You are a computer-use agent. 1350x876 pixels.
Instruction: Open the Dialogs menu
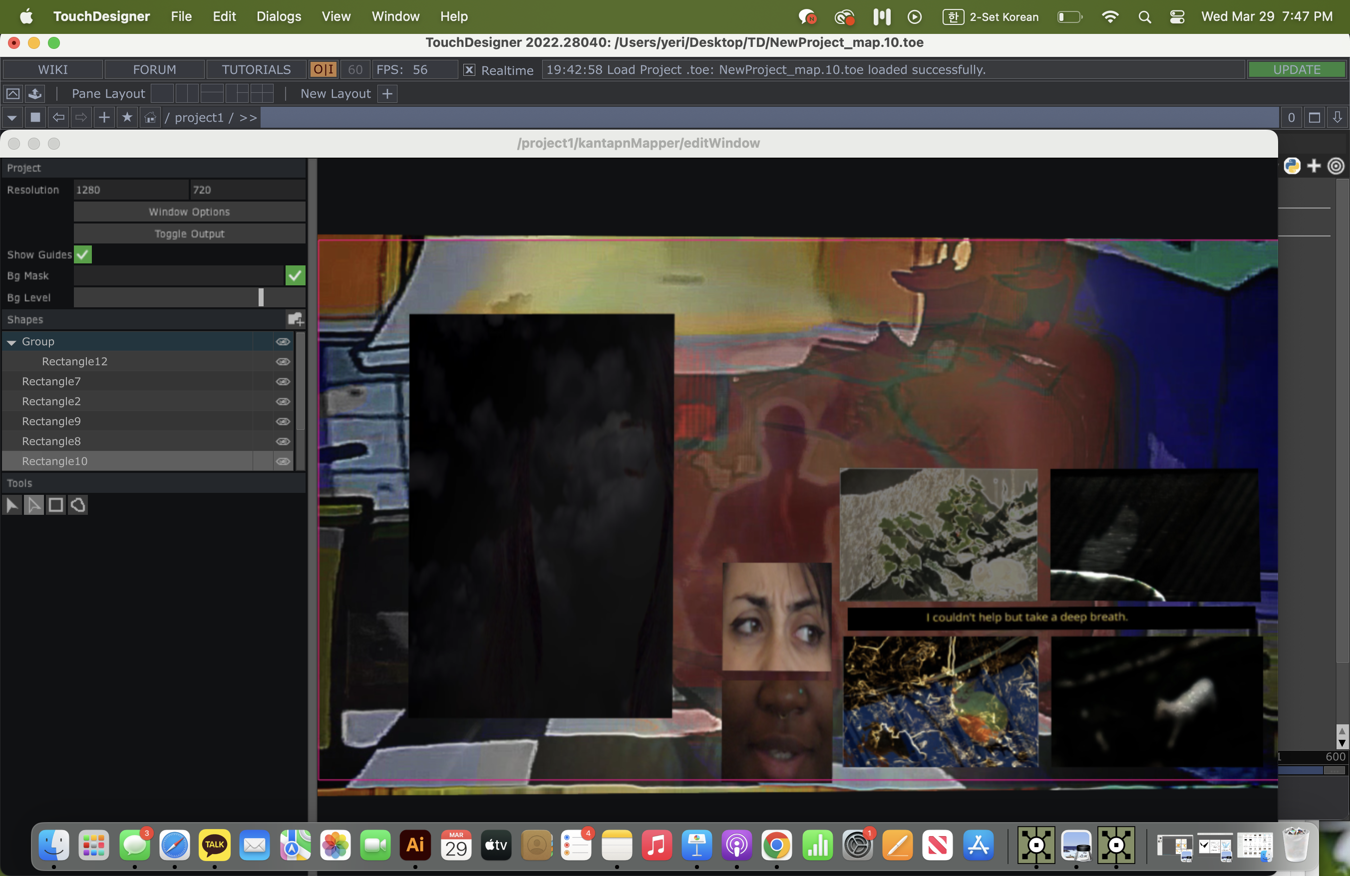(x=279, y=16)
